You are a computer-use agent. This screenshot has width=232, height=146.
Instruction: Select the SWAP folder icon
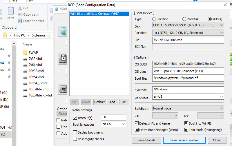pyautogui.click(x=25, y=52)
